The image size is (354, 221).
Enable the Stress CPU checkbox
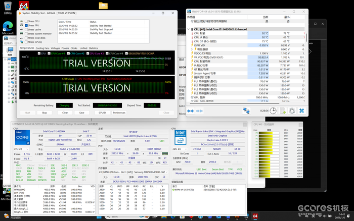point(26,21)
